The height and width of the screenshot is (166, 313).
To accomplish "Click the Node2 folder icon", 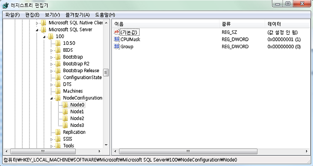I will tap(65, 118).
